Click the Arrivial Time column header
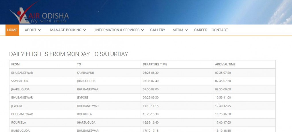The image size is (292, 132). (x=225, y=64)
